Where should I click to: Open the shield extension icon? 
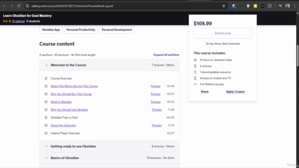point(248,6)
